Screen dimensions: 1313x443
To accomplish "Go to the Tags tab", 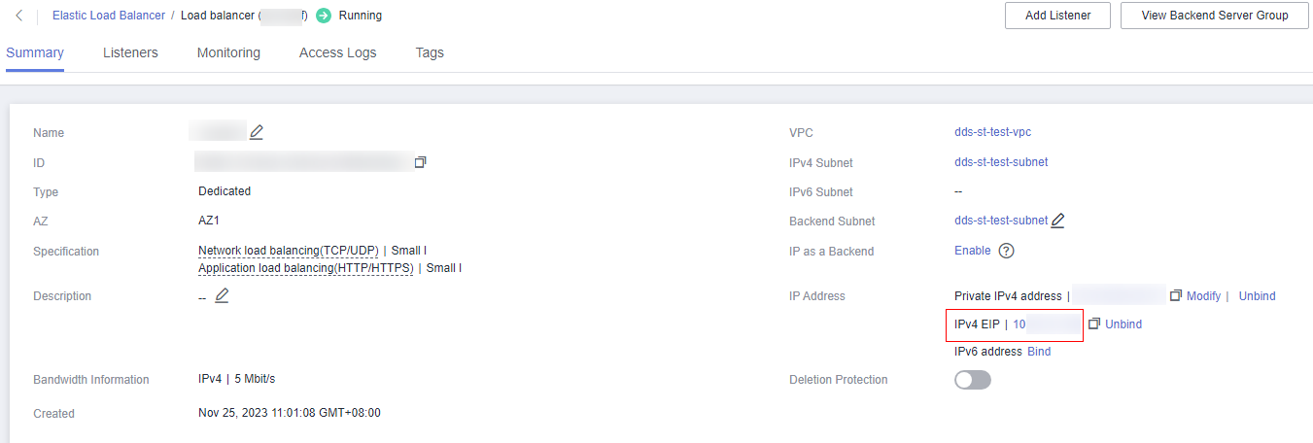I will [x=430, y=52].
